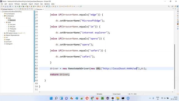Click the Save toolbar icon
Viewport: 179px width, 101px height.
(x=5, y=6)
